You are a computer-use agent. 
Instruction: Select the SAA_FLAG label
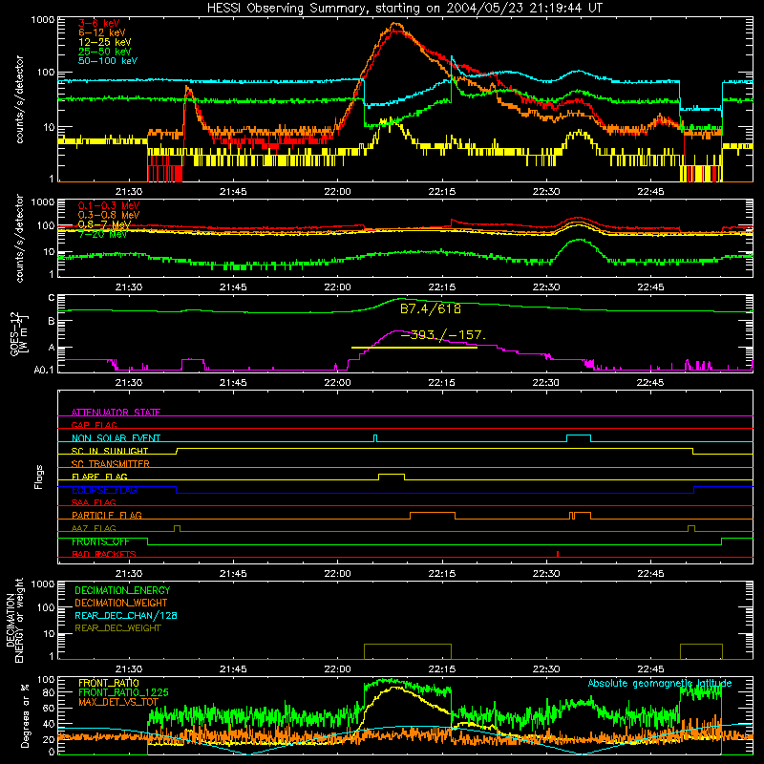coord(94,502)
